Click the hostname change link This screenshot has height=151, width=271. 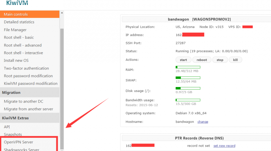(203, 122)
